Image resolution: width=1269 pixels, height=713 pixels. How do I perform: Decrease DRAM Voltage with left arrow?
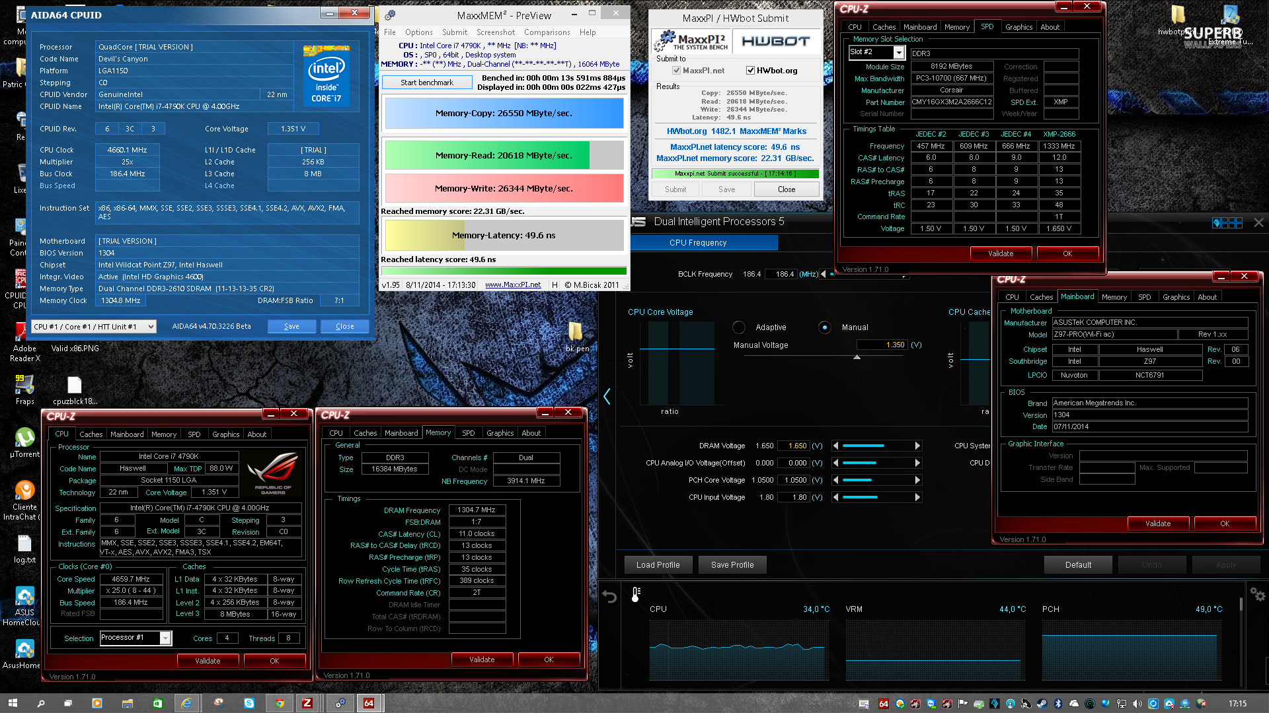[x=835, y=446]
